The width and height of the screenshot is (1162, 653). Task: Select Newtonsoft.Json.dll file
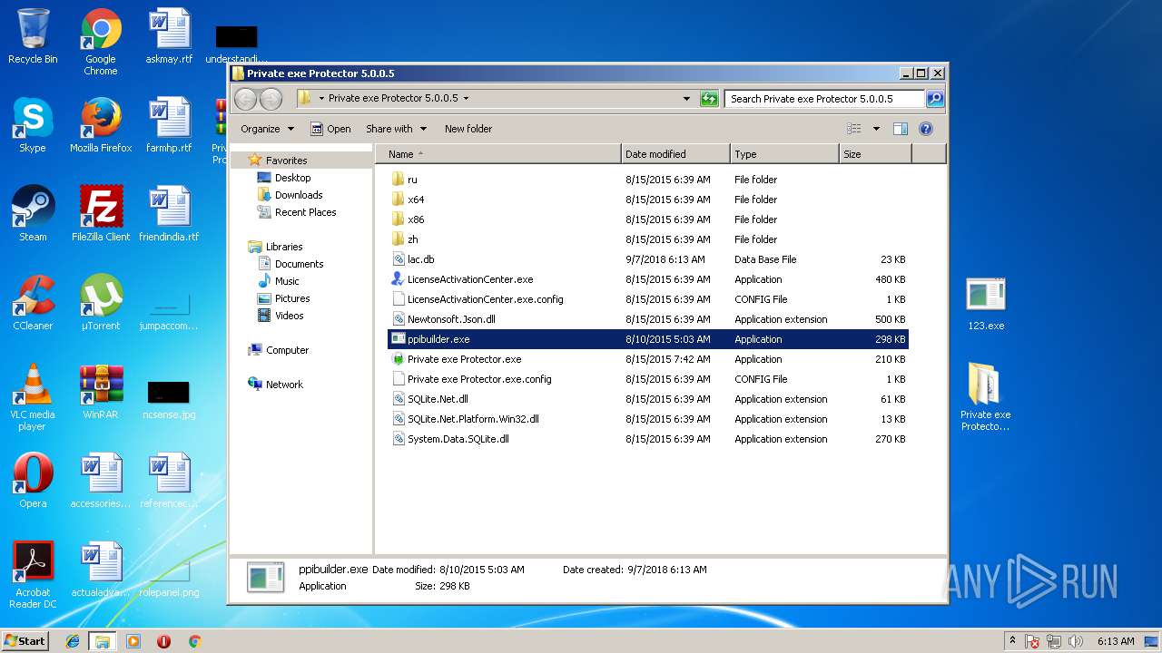click(648, 319)
